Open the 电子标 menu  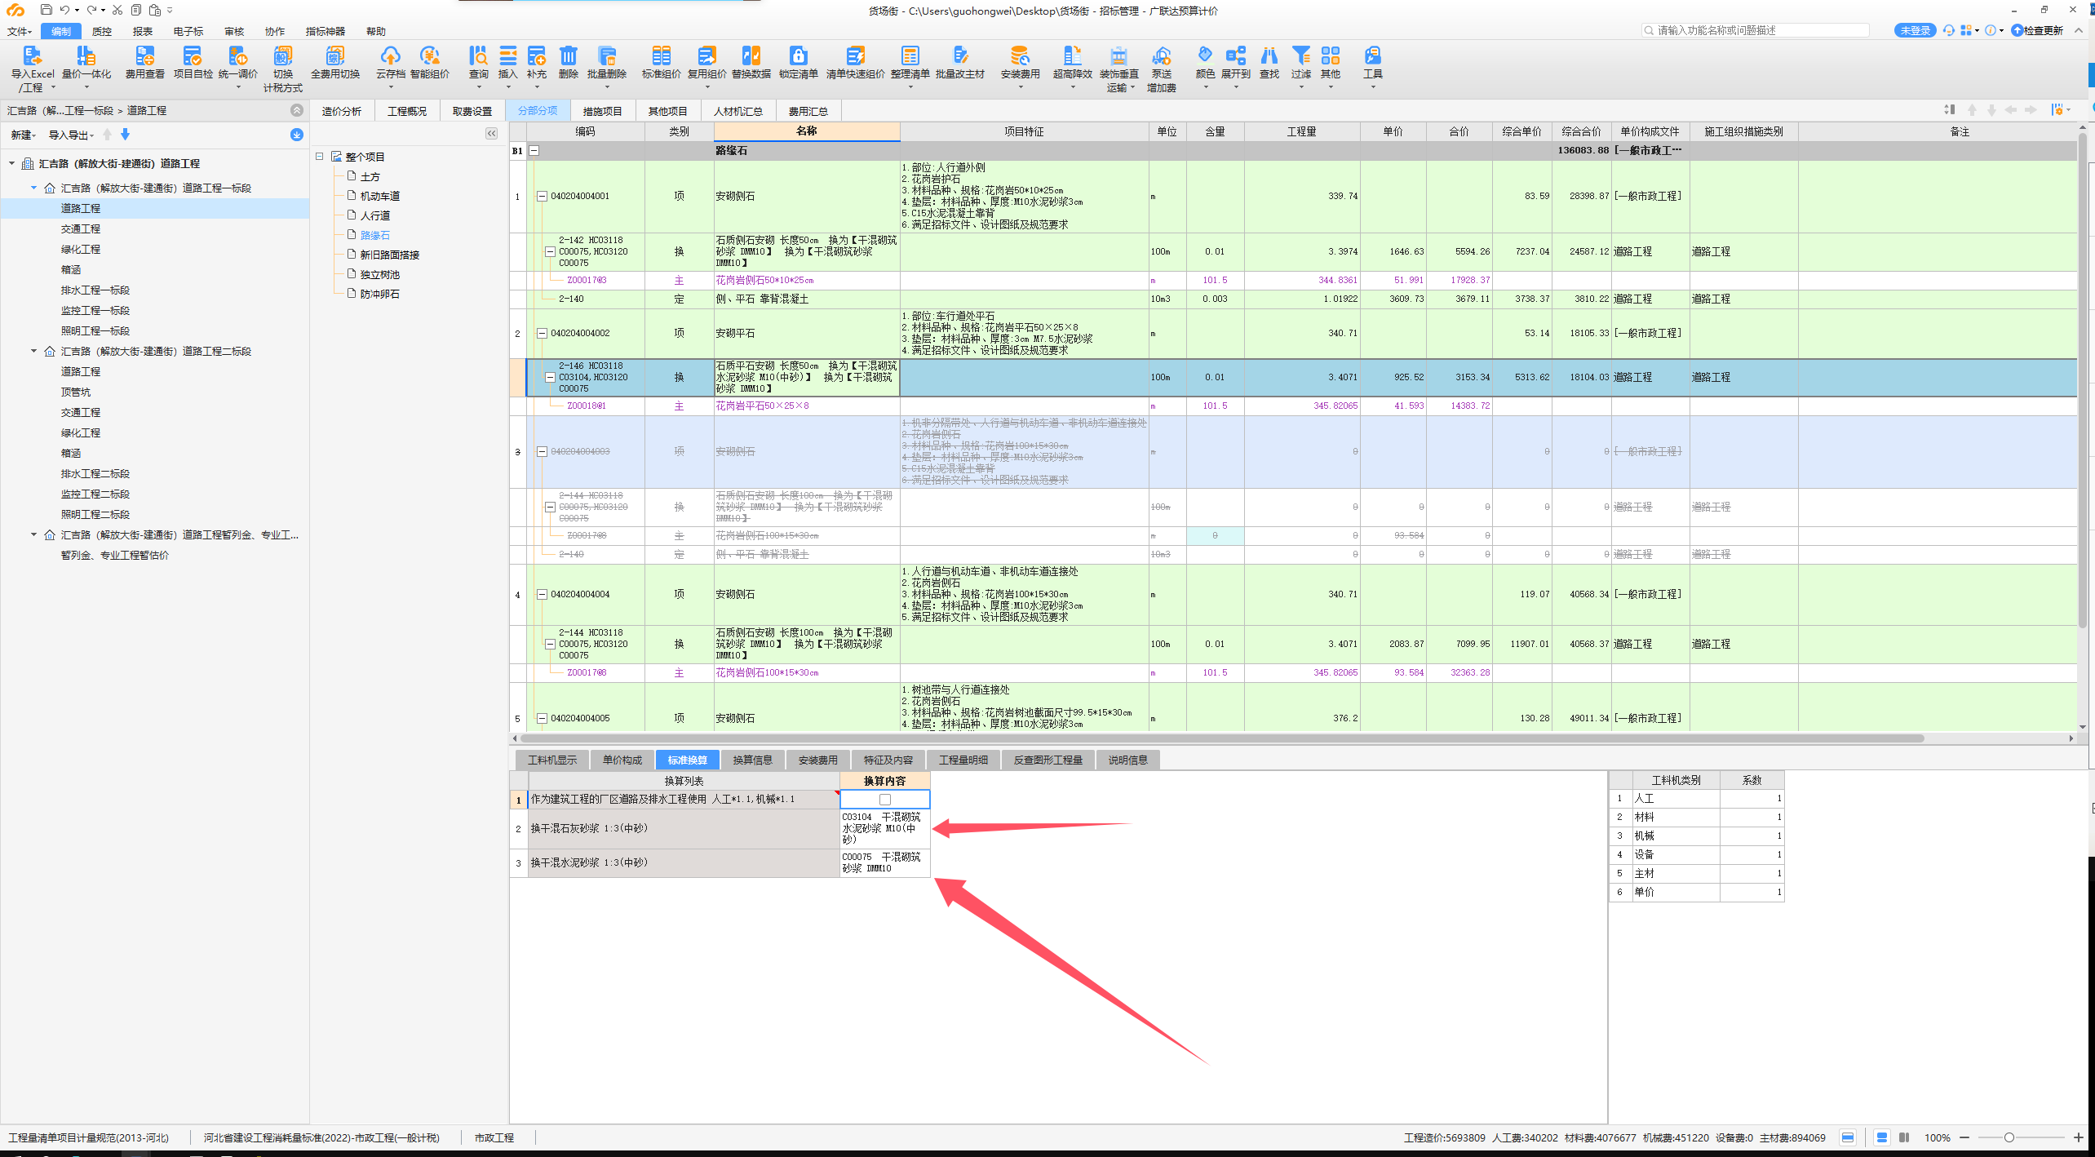(x=188, y=31)
